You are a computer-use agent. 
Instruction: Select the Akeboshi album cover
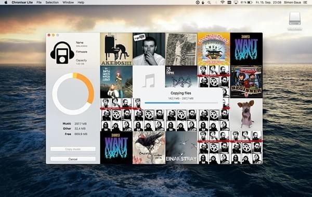(x=116, y=49)
